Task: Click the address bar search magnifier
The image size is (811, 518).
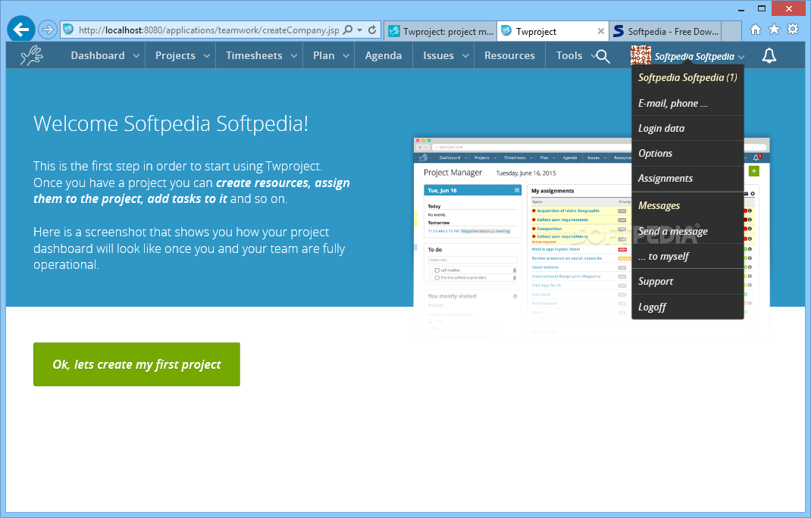Action: click(x=348, y=30)
